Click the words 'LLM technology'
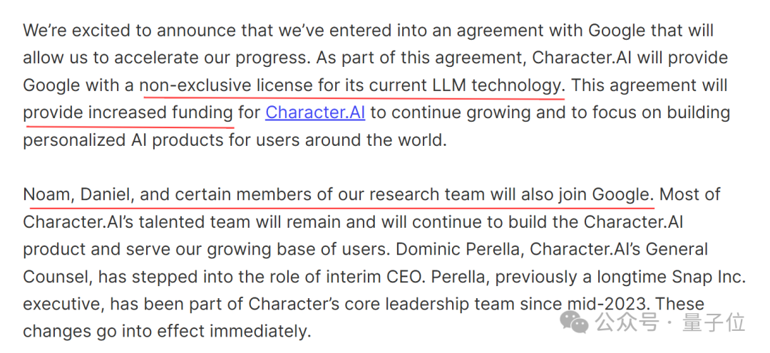 [x=498, y=86]
